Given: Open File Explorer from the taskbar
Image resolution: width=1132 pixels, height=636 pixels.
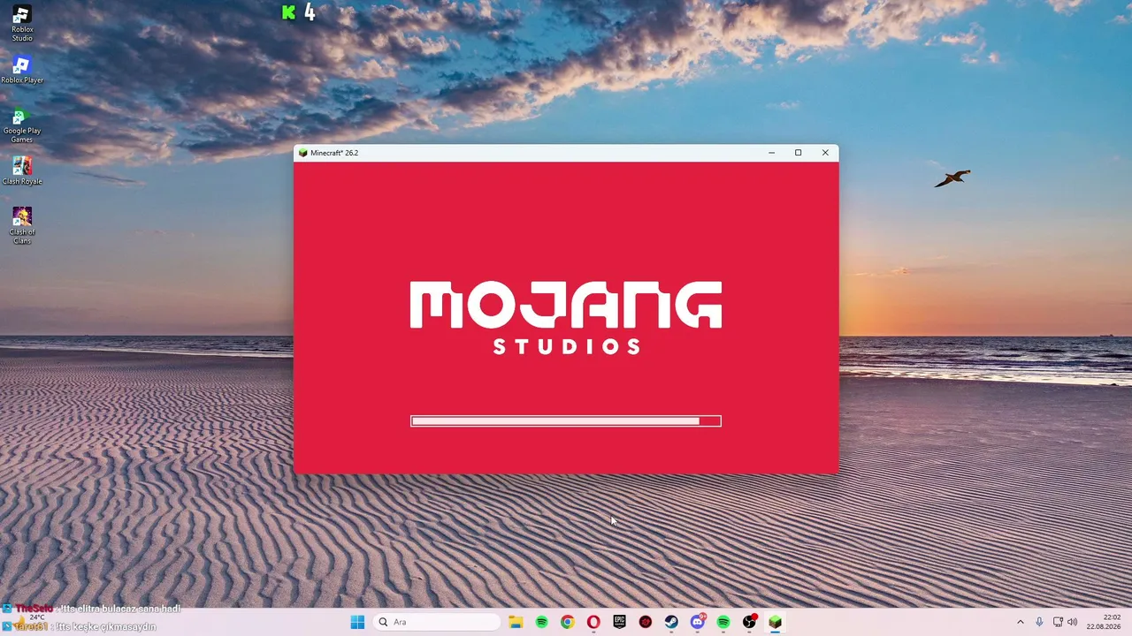Looking at the screenshot, I should pyautogui.click(x=516, y=622).
